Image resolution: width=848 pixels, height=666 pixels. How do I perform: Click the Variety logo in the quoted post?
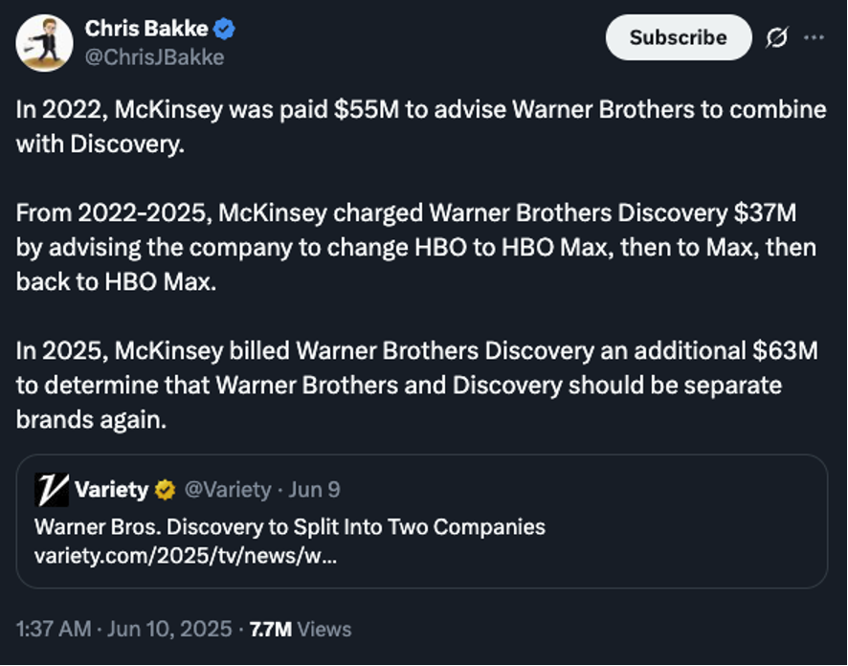tap(51, 490)
